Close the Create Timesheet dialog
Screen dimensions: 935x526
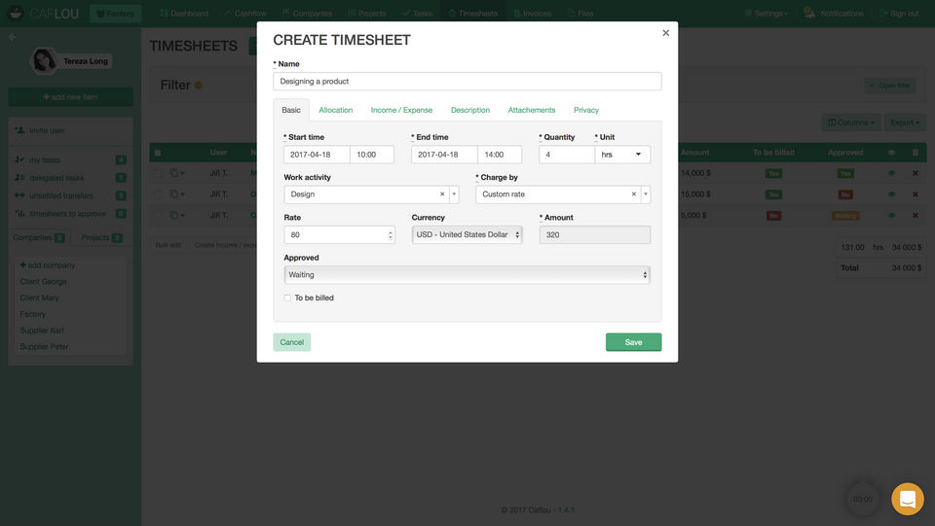[x=665, y=33]
